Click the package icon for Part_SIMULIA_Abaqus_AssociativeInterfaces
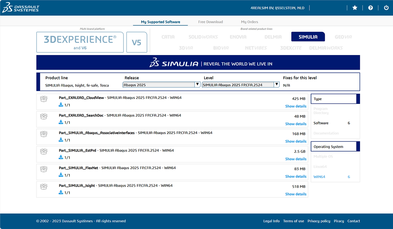The image size is (393, 229). pos(44,134)
